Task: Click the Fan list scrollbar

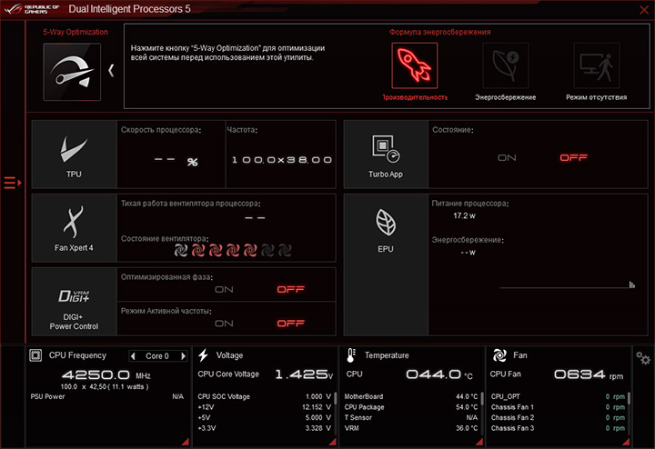Action: pos(629,398)
